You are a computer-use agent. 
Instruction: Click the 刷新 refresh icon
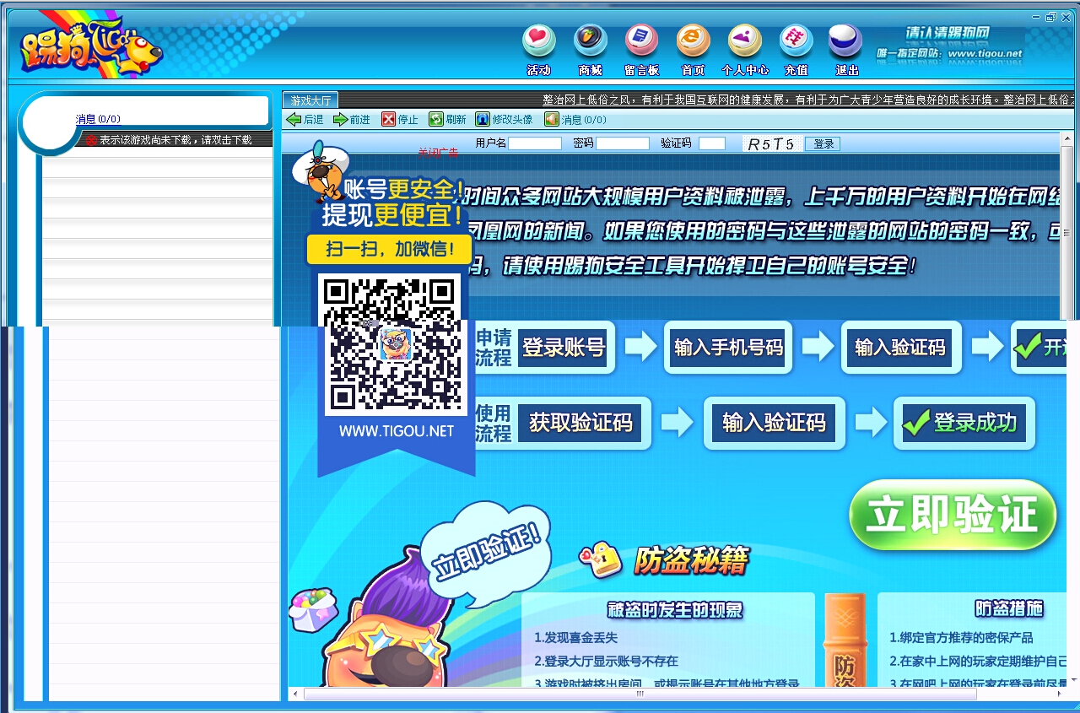(x=447, y=120)
